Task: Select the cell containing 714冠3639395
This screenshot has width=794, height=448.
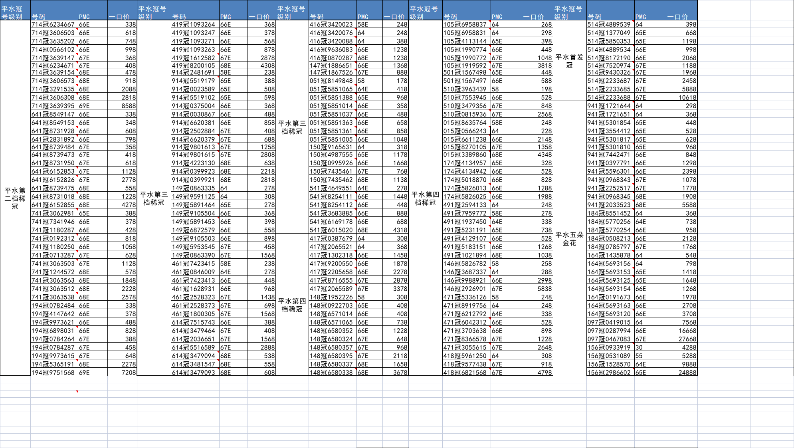Action: click(54, 106)
